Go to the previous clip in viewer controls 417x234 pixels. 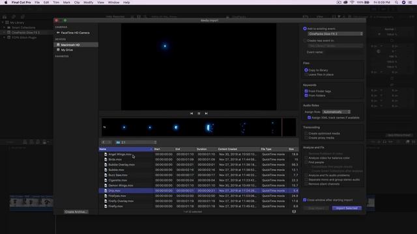pyautogui.click(x=192, y=113)
